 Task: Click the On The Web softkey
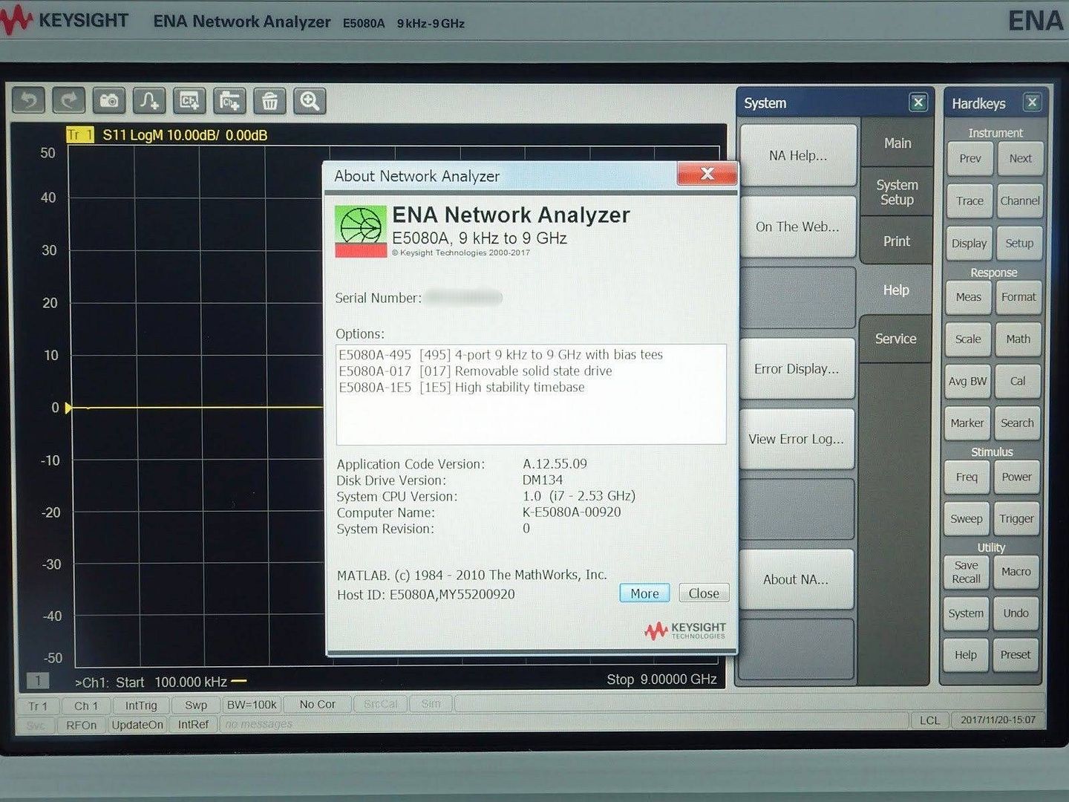pyautogui.click(x=798, y=226)
